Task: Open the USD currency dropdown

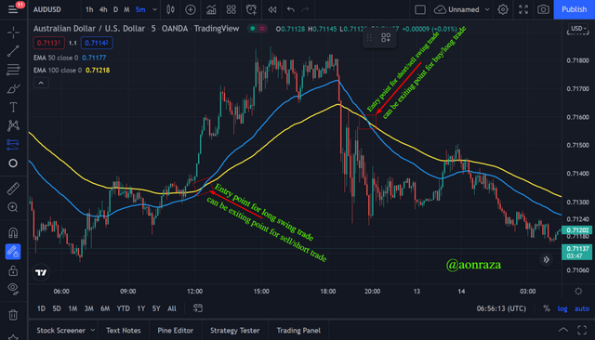Action: 578,29
